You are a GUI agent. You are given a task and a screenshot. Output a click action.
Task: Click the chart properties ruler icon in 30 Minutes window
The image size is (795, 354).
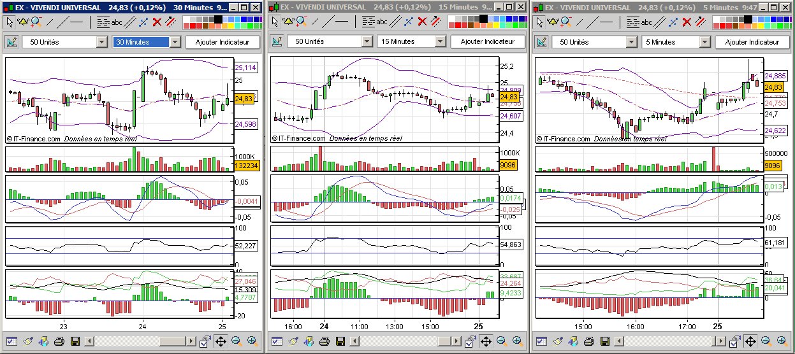coord(11,42)
